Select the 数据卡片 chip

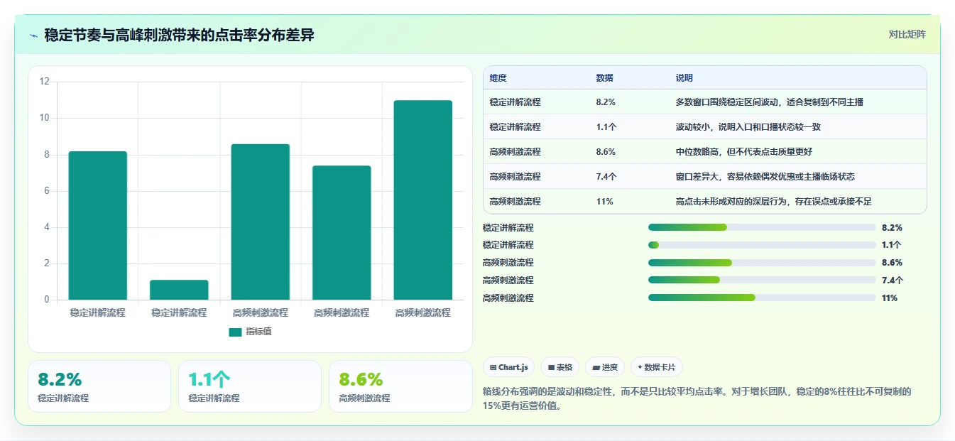[x=657, y=367]
